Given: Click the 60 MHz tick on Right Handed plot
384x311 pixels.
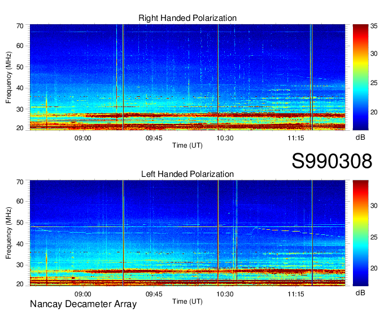Looking at the screenshot, I should (x=20, y=46).
